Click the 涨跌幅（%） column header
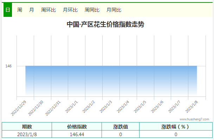Image resolution: width=214 pixels, height=140 pixels. [176, 127]
